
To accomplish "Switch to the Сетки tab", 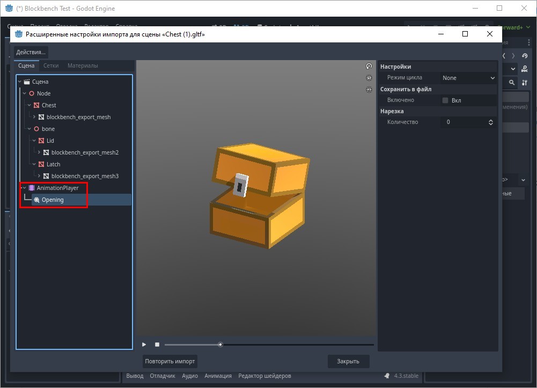I will pos(51,65).
